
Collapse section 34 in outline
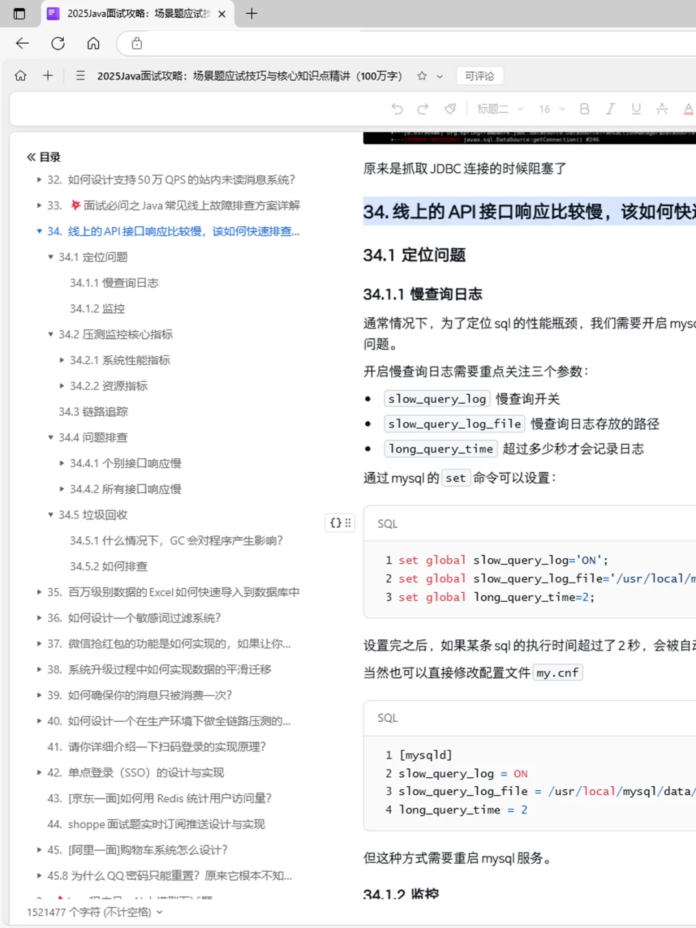tap(39, 231)
